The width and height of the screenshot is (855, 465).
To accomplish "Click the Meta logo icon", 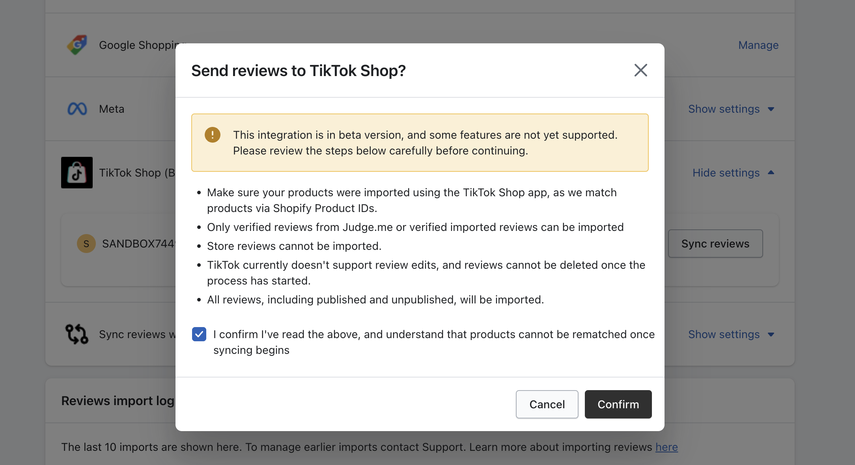I will [77, 109].
